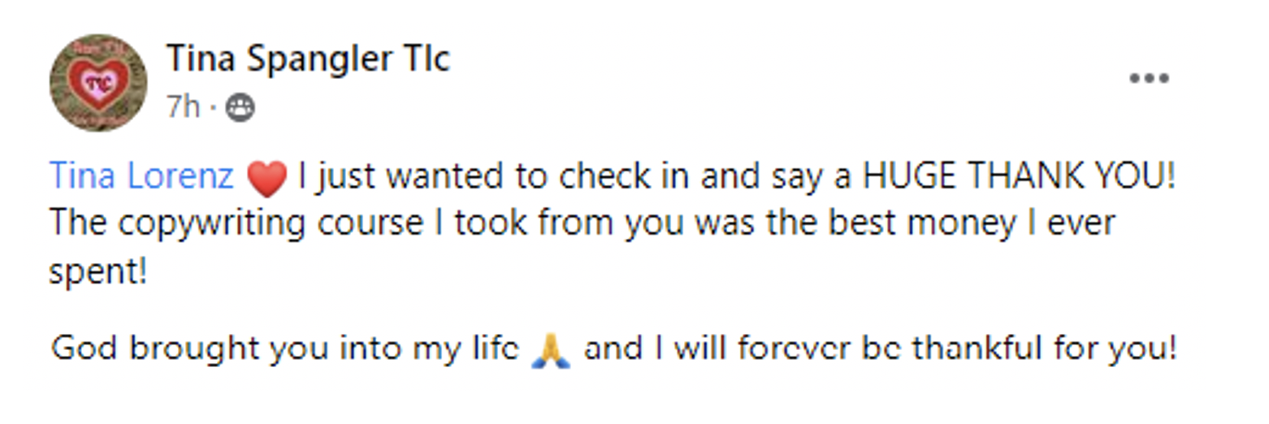Click the phrase "forever be thankful for you!"
Image resolution: width=1269 pixels, height=424 pixels.
tap(957, 349)
